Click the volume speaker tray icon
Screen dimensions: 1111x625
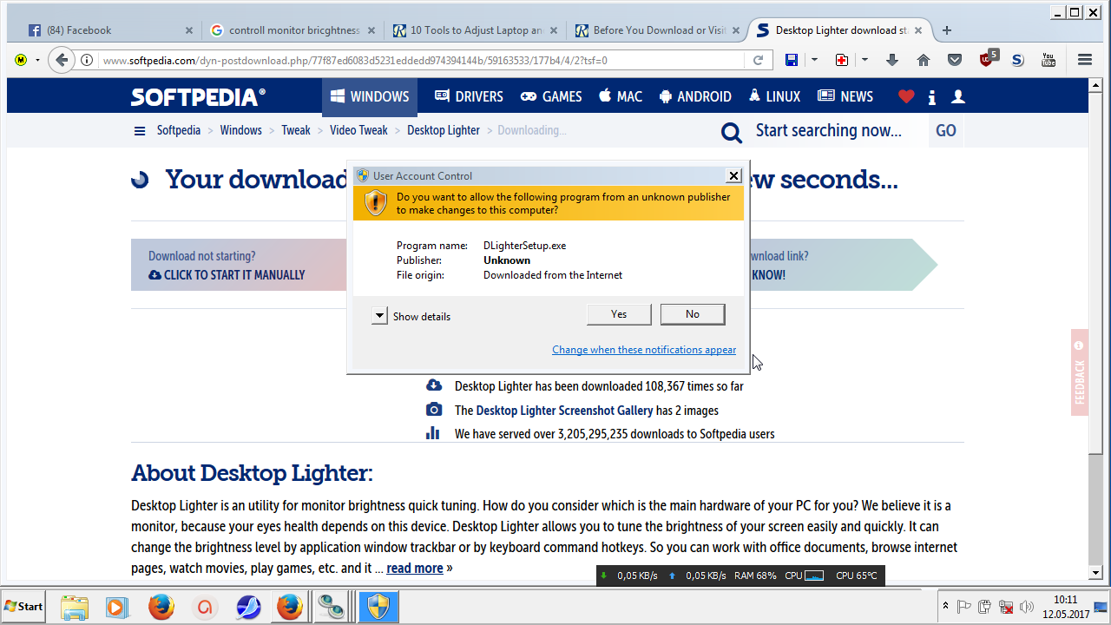click(x=1028, y=607)
